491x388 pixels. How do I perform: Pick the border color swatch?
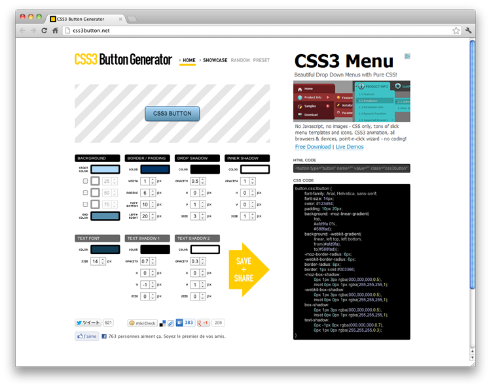pos(155,169)
